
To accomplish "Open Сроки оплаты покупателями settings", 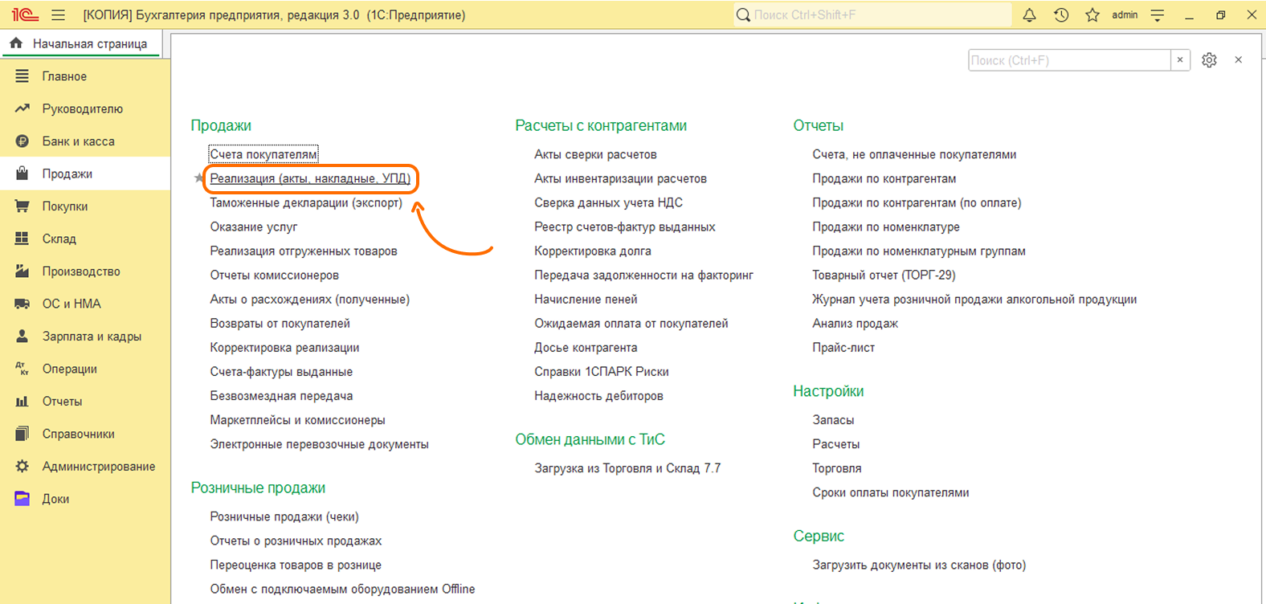I will pyautogui.click(x=891, y=492).
